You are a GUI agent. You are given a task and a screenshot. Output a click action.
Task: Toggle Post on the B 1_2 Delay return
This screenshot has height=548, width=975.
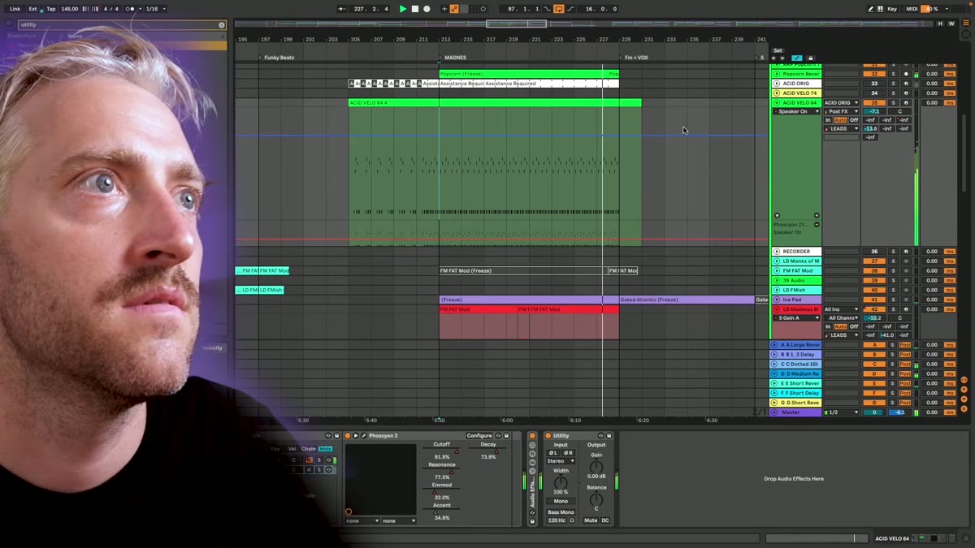tap(905, 355)
